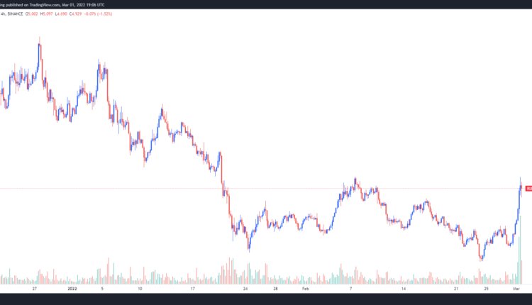The height and width of the screenshot is (305, 532).
Task: Click the 27 date label on the time axis
Action: (34, 289)
